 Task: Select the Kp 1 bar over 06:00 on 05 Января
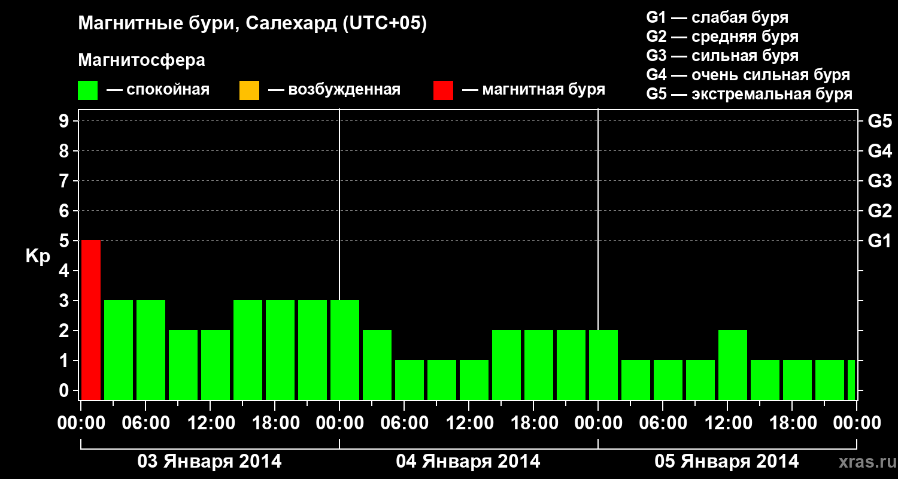click(x=668, y=380)
